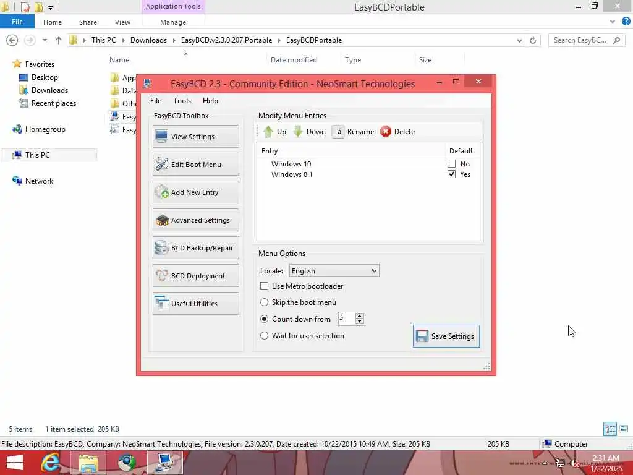Viewport: 633px width, 475px height.
Task: Open the Windows Start button
Action: (x=15, y=463)
